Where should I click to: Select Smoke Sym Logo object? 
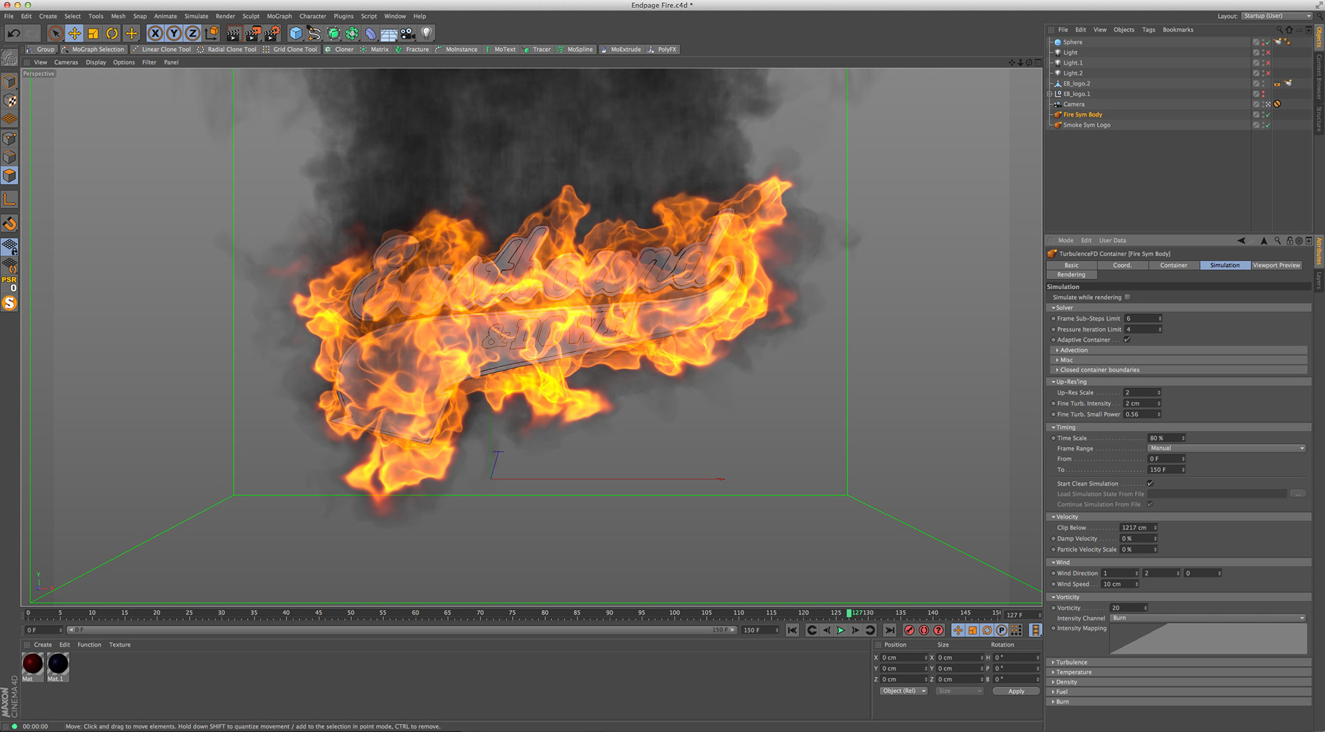click(1086, 126)
